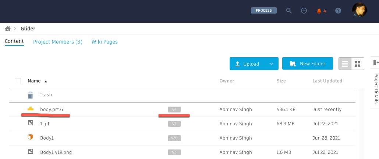Click size 436.1 KB
This screenshot has width=379, height=159.
pyautogui.click(x=286, y=110)
